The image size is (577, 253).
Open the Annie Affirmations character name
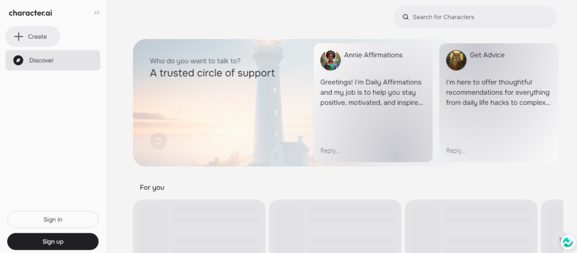click(x=373, y=55)
